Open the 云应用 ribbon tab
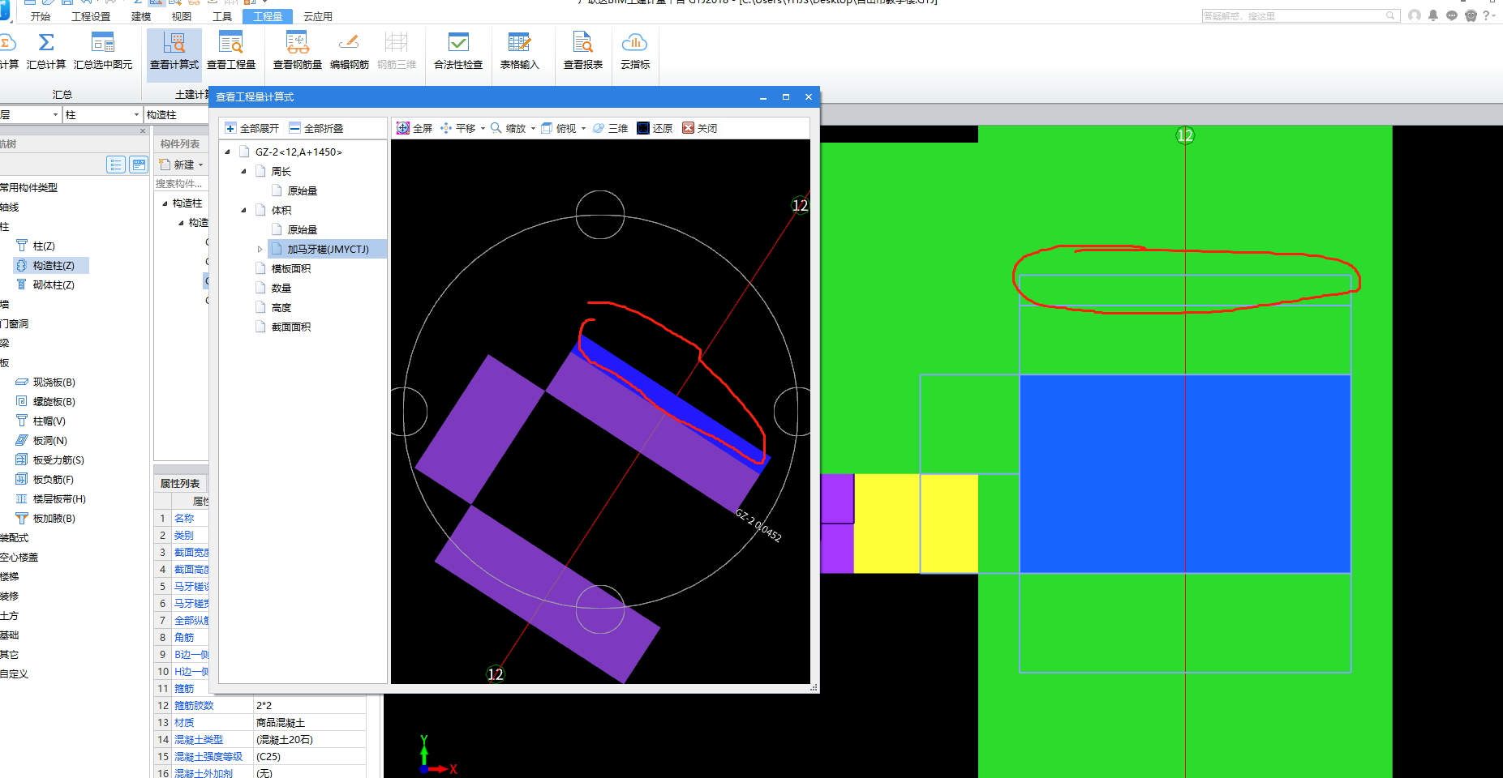The image size is (1503, 778). click(x=318, y=16)
